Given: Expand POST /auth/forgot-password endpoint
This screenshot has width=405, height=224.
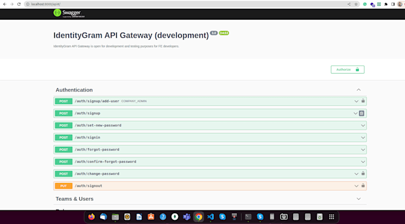Looking at the screenshot, I should point(363,150).
